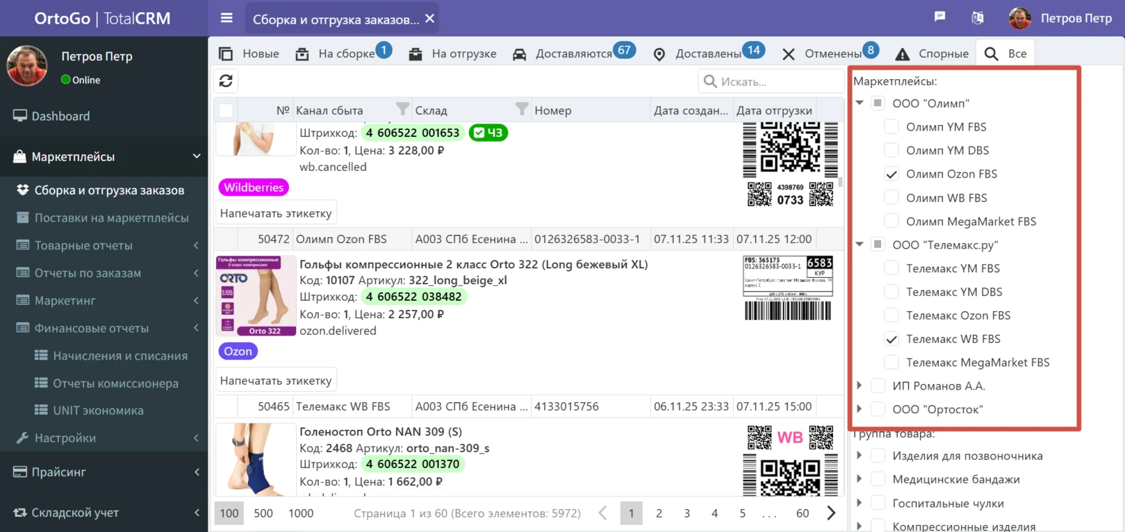Set page size to 500
This screenshot has width=1125, height=532.
point(263,513)
